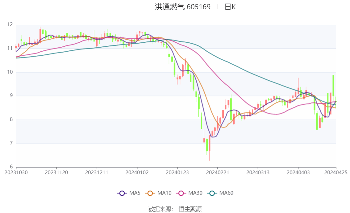Click the data source text 恒生聚源

click(x=190, y=209)
